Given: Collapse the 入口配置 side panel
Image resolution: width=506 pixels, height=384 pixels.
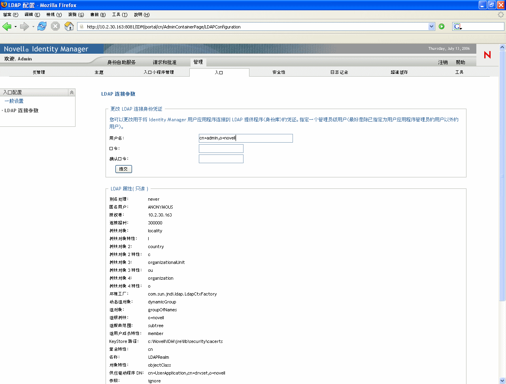Looking at the screenshot, I should click(72, 92).
